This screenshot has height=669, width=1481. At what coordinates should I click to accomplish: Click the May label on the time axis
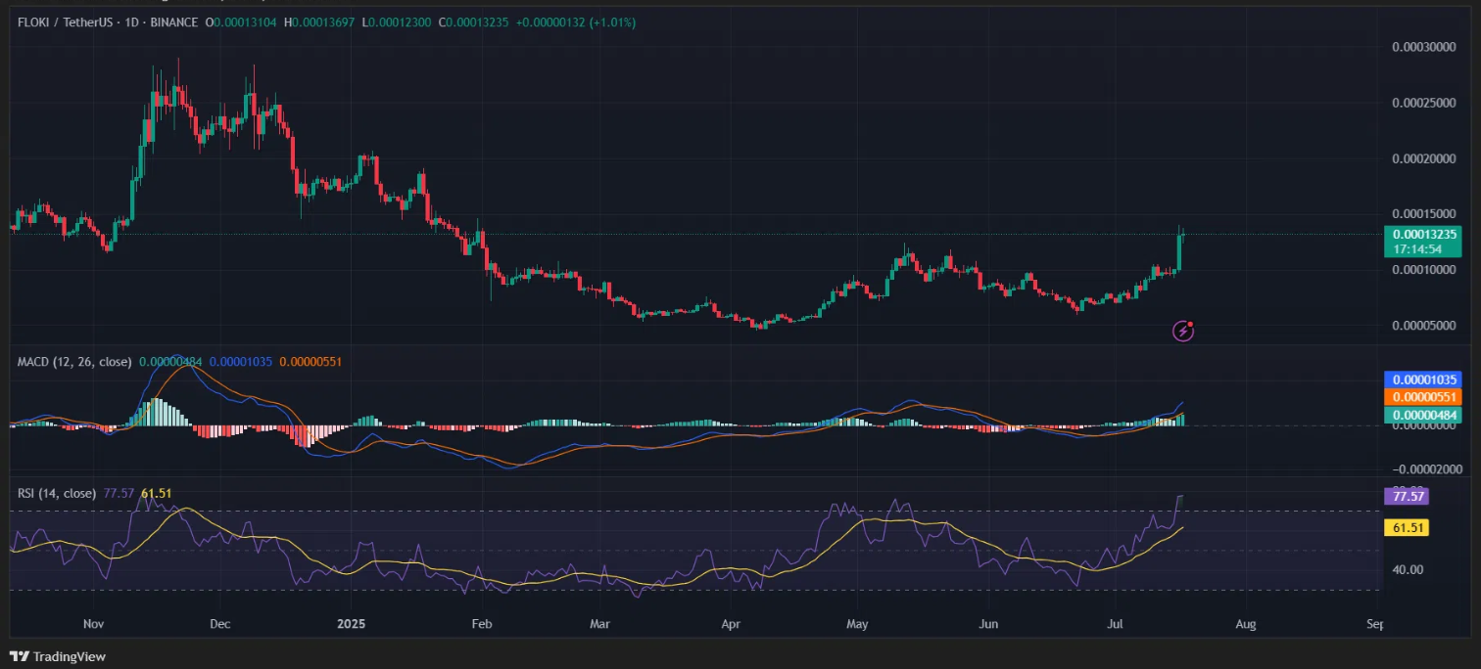point(857,623)
